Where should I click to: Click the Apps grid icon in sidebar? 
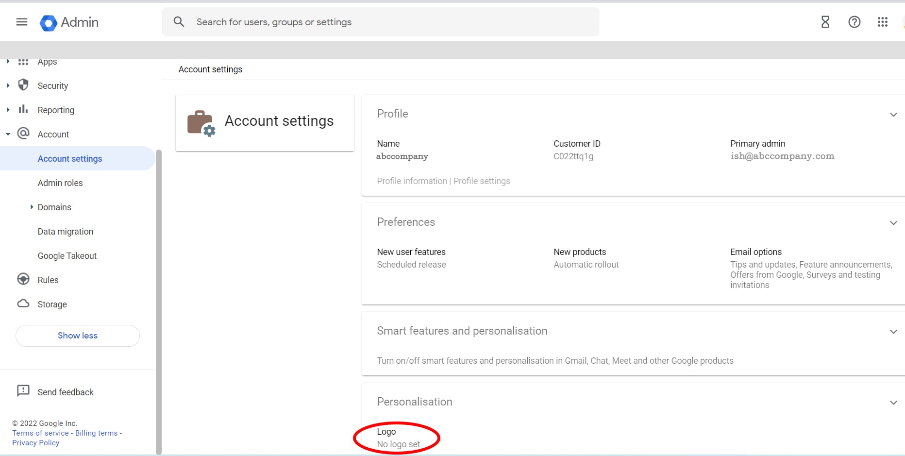click(x=23, y=62)
